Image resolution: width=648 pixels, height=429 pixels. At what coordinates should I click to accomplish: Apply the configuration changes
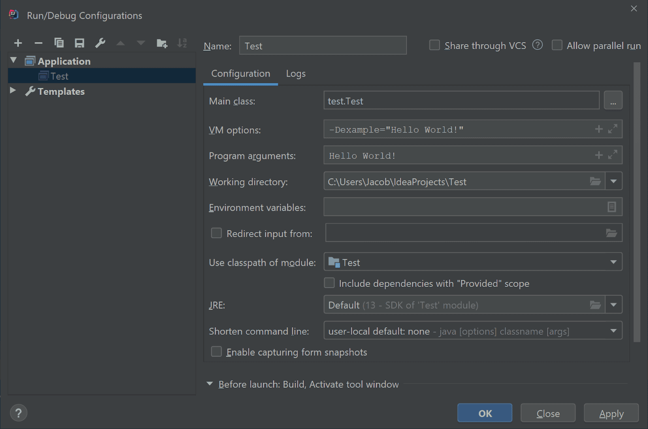coord(611,413)
